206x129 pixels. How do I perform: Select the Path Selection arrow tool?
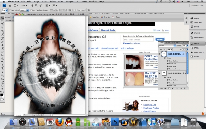2,72
